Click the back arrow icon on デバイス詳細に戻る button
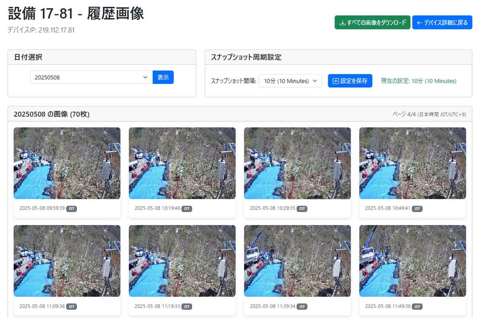The width and height of the screenshot is (485, 322). (x=420, y=22)
